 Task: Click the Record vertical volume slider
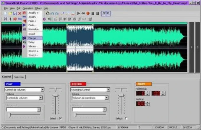pyautogui.click(x=121, y=105)
